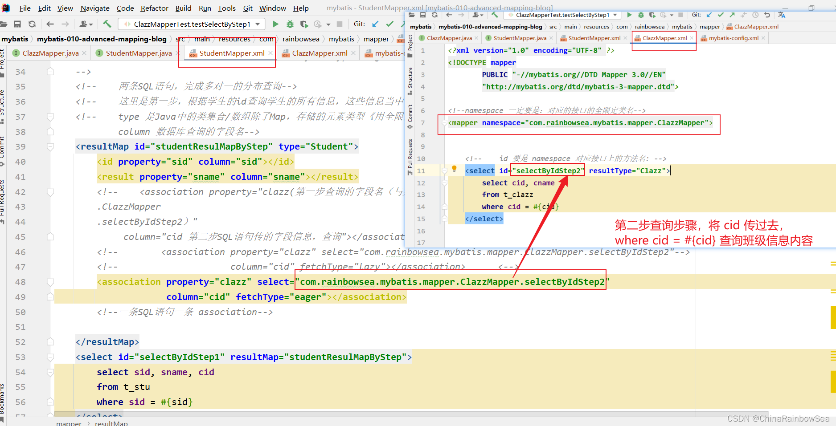
Task: Click rainbowsea breadcrumb in main window
Action: pos(301,39)
